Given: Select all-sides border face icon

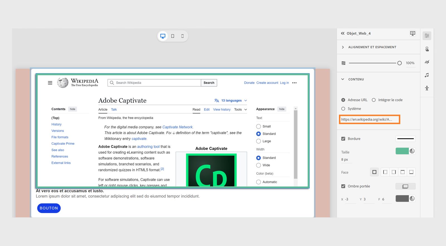Looking at the screenshot, I should (374, 172).
